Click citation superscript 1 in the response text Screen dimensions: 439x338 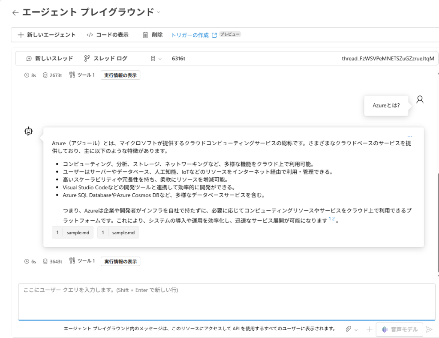coord(330,219)
